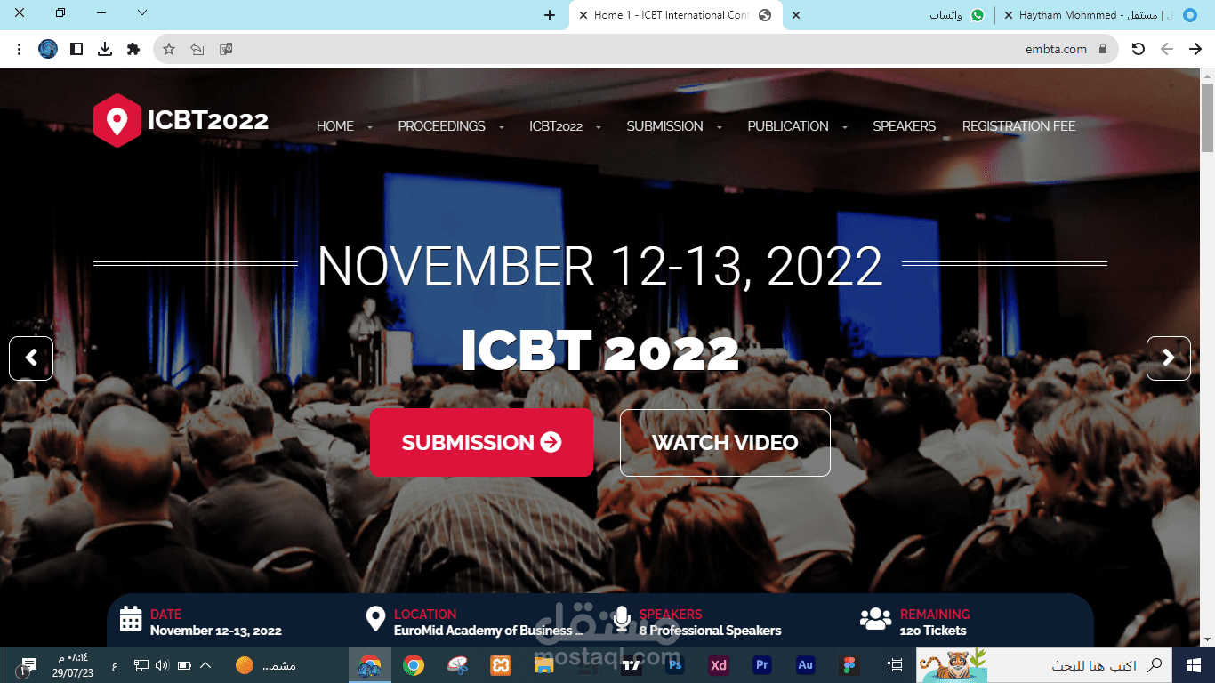This screenshot has width=1215, height=683.
Task: View site info via the lock icon
Action: coord(1103,49)
